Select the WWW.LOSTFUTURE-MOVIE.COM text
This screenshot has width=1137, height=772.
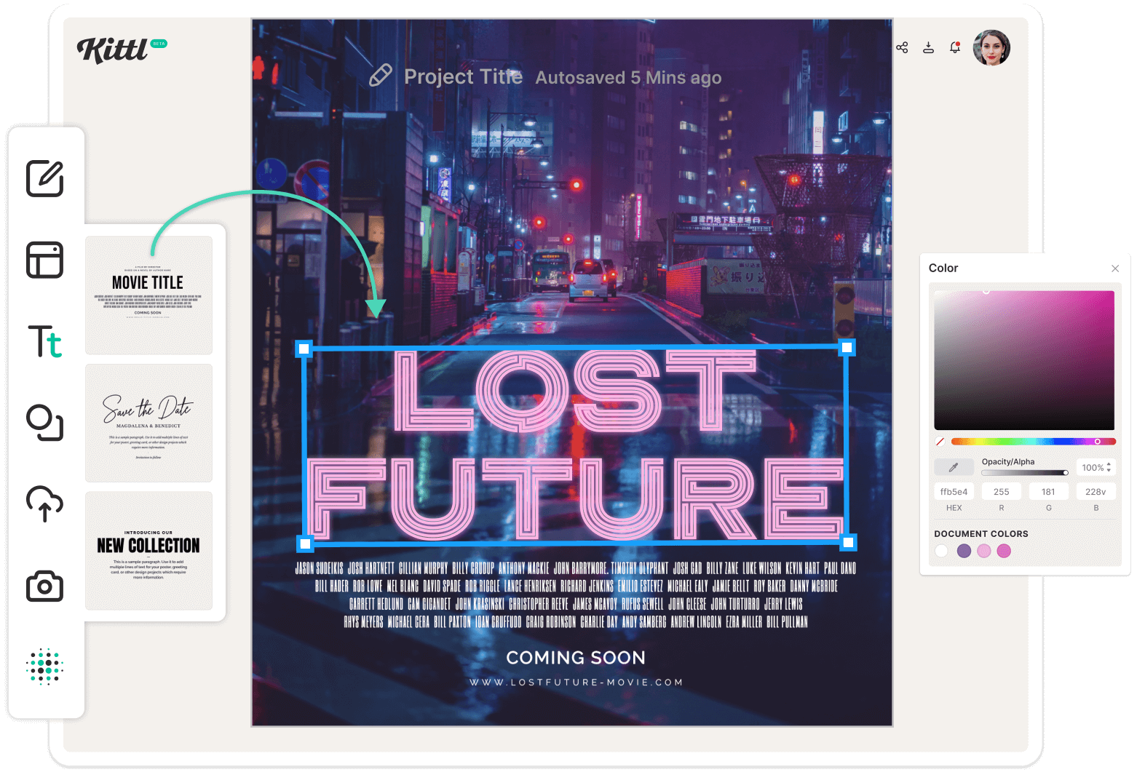click(576, 683)
